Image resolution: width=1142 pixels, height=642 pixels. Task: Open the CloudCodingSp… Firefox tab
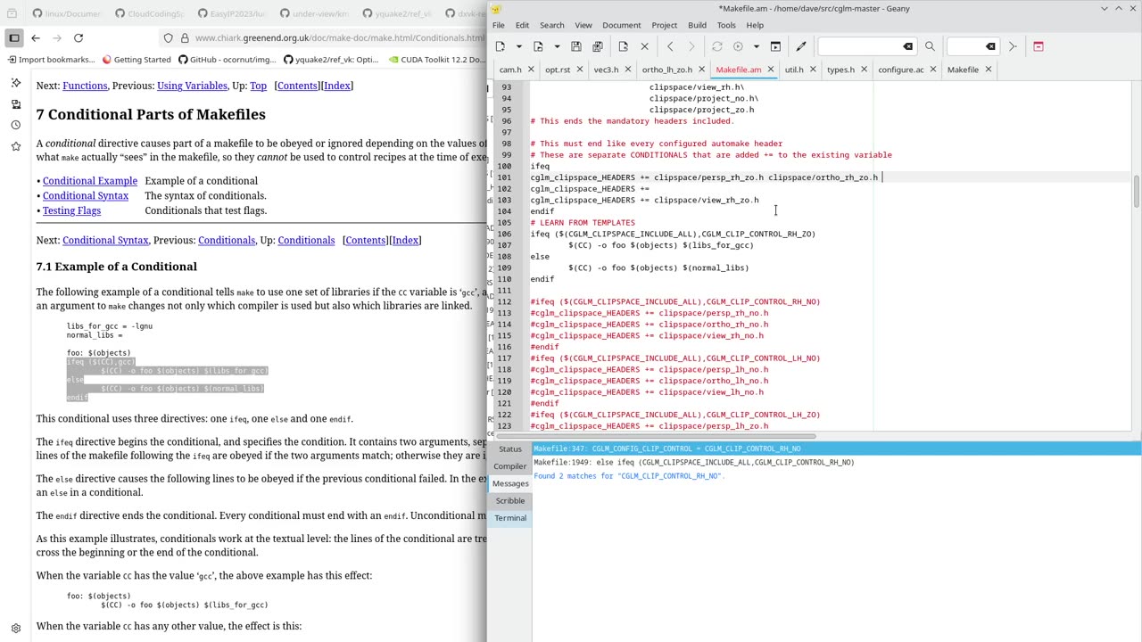(152, 13)
